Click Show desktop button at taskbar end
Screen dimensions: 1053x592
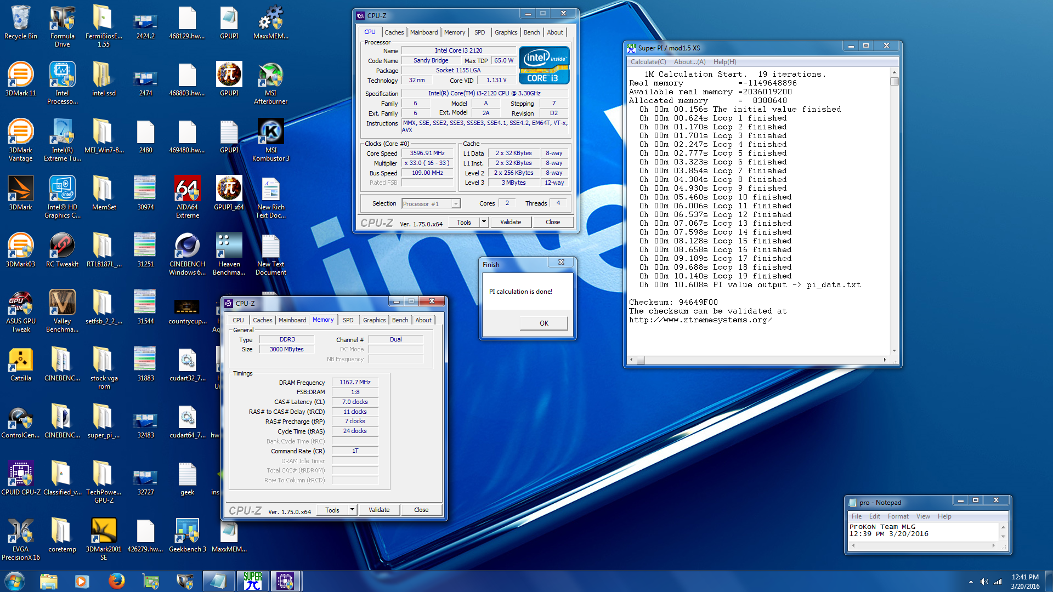(1049, 581)
